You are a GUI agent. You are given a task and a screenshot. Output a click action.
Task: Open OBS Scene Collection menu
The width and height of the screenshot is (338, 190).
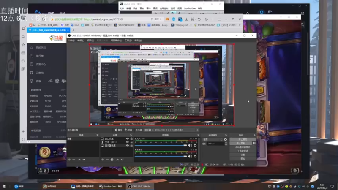116,41
